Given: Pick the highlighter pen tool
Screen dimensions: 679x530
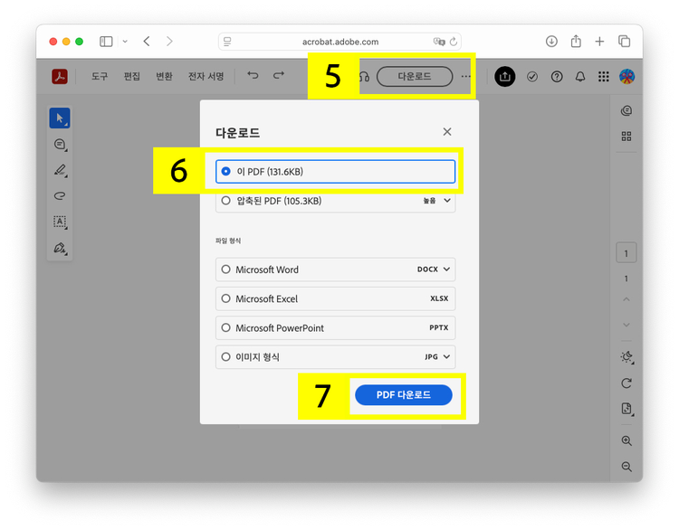Looking at the screenshot, I should click(x=60, y=170).
